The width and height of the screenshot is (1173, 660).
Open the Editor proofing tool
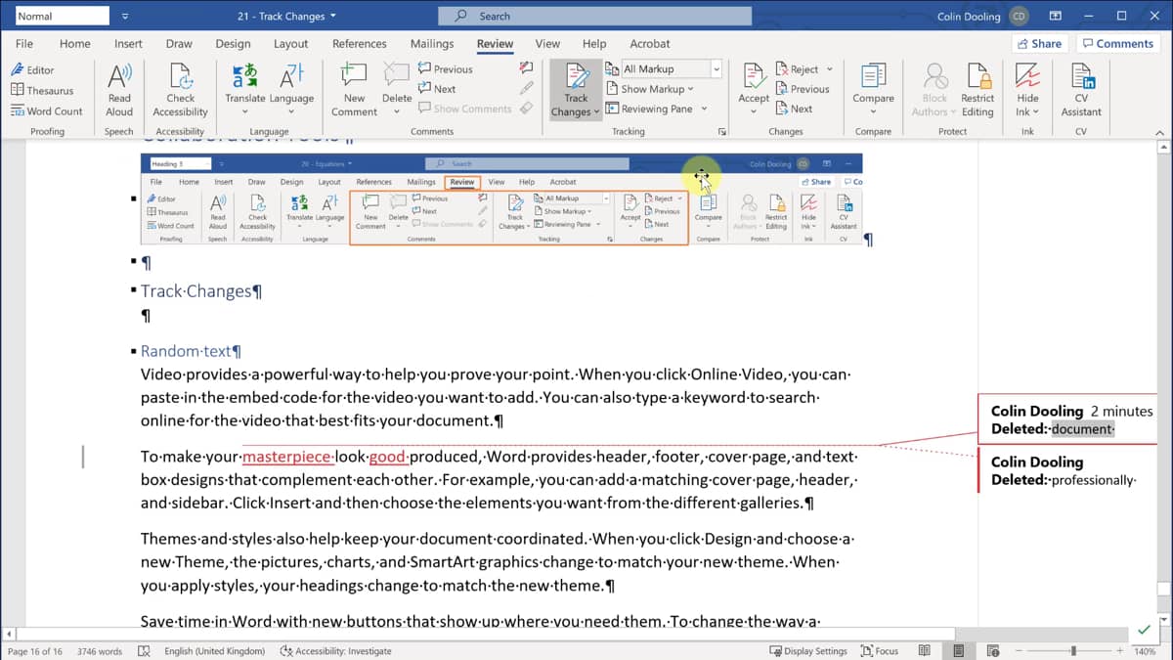[32, 69]
